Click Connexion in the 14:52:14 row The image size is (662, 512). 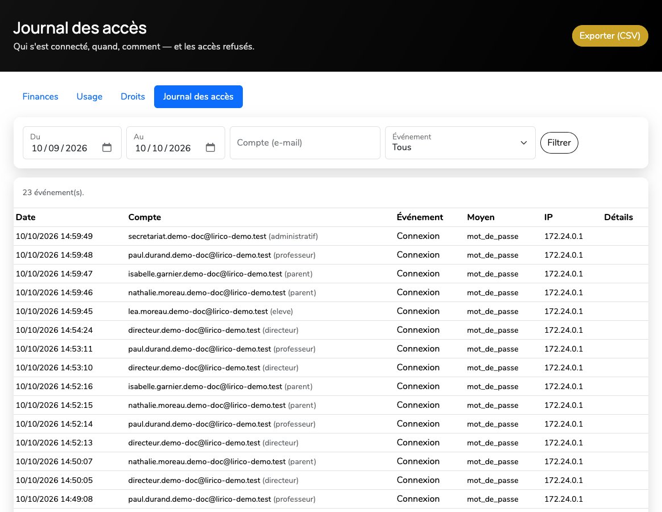click(418, 424)
